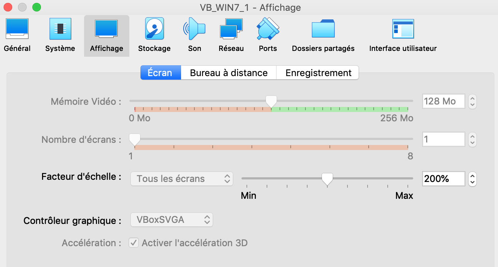Open the Système settings icon

[x=60, y=29]
